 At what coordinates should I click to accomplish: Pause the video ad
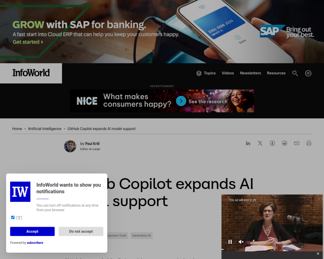[x=230, y=242]
